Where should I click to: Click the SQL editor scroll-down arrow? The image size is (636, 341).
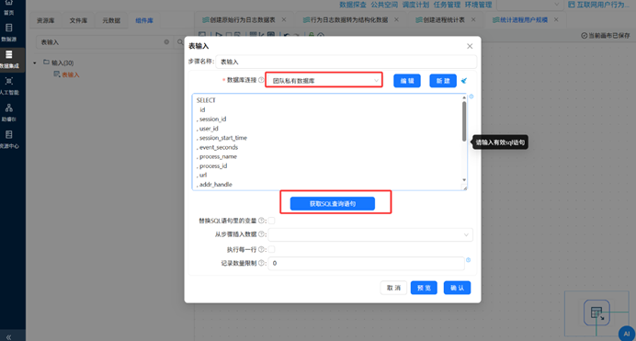pyautogui.click(x=464, y=179)
